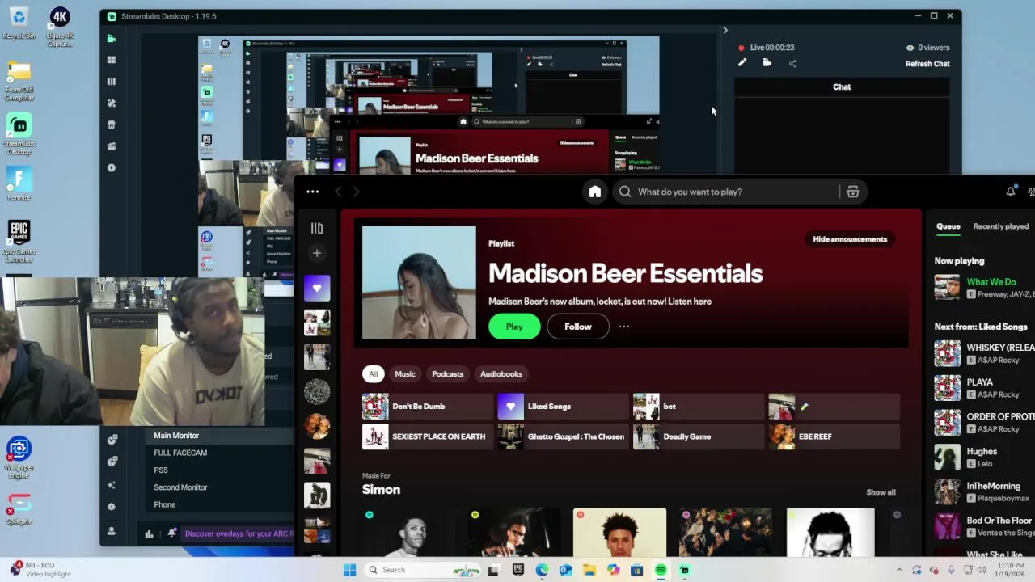Open Streamlabs notifications bell icon
The width and height of the screenshot is (1035, 582).
coord(171,533)
